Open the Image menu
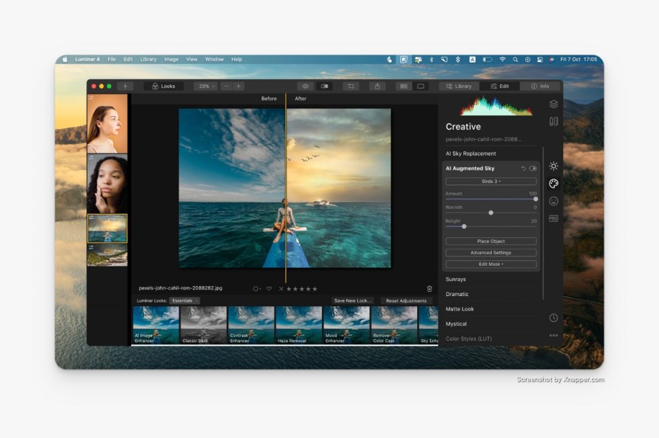The height and width of the screenshot is (438, 659). pos(171,60)
